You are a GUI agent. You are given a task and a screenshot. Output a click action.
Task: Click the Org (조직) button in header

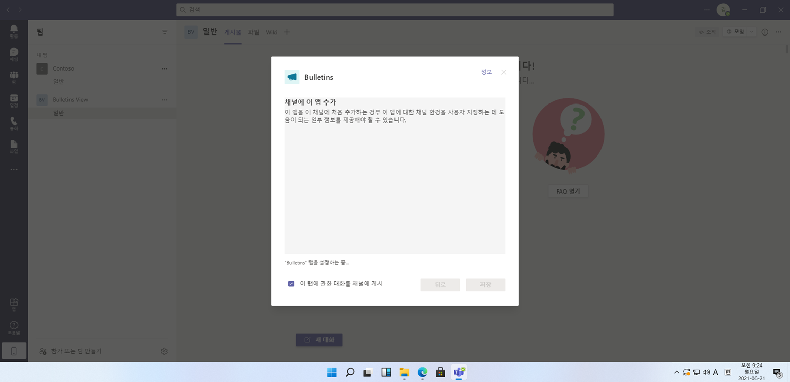click(x=708, y=32)
